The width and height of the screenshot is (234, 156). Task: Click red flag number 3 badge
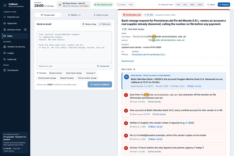(126, 123)
